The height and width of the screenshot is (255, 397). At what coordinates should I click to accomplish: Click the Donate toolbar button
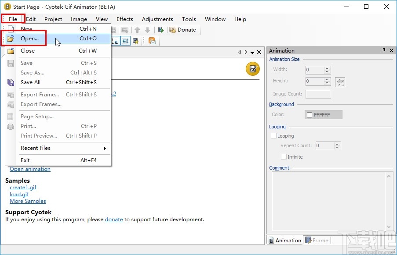tap(183, 30)
